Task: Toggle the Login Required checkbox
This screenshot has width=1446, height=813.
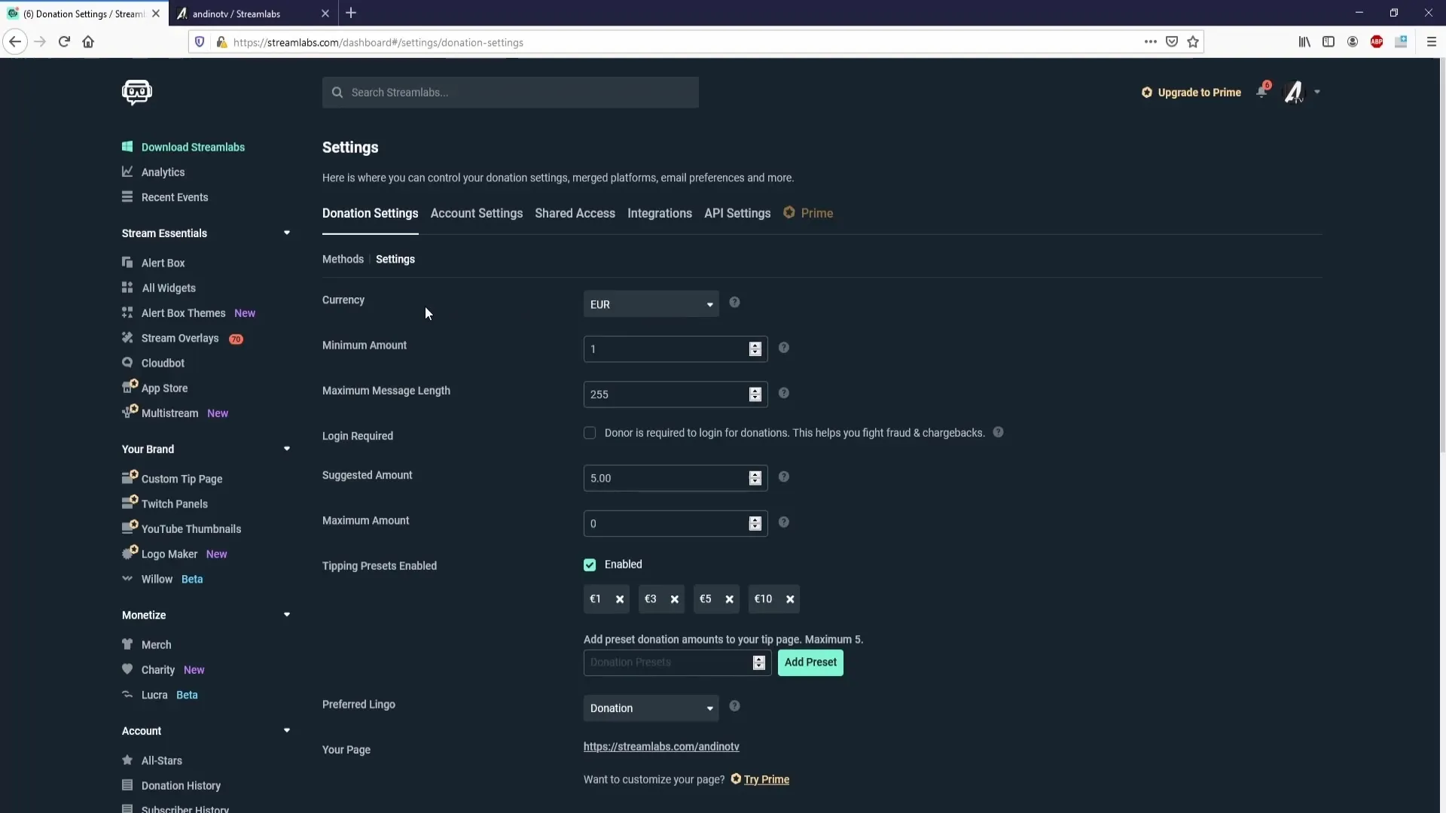Action: [x=590, y=433]
